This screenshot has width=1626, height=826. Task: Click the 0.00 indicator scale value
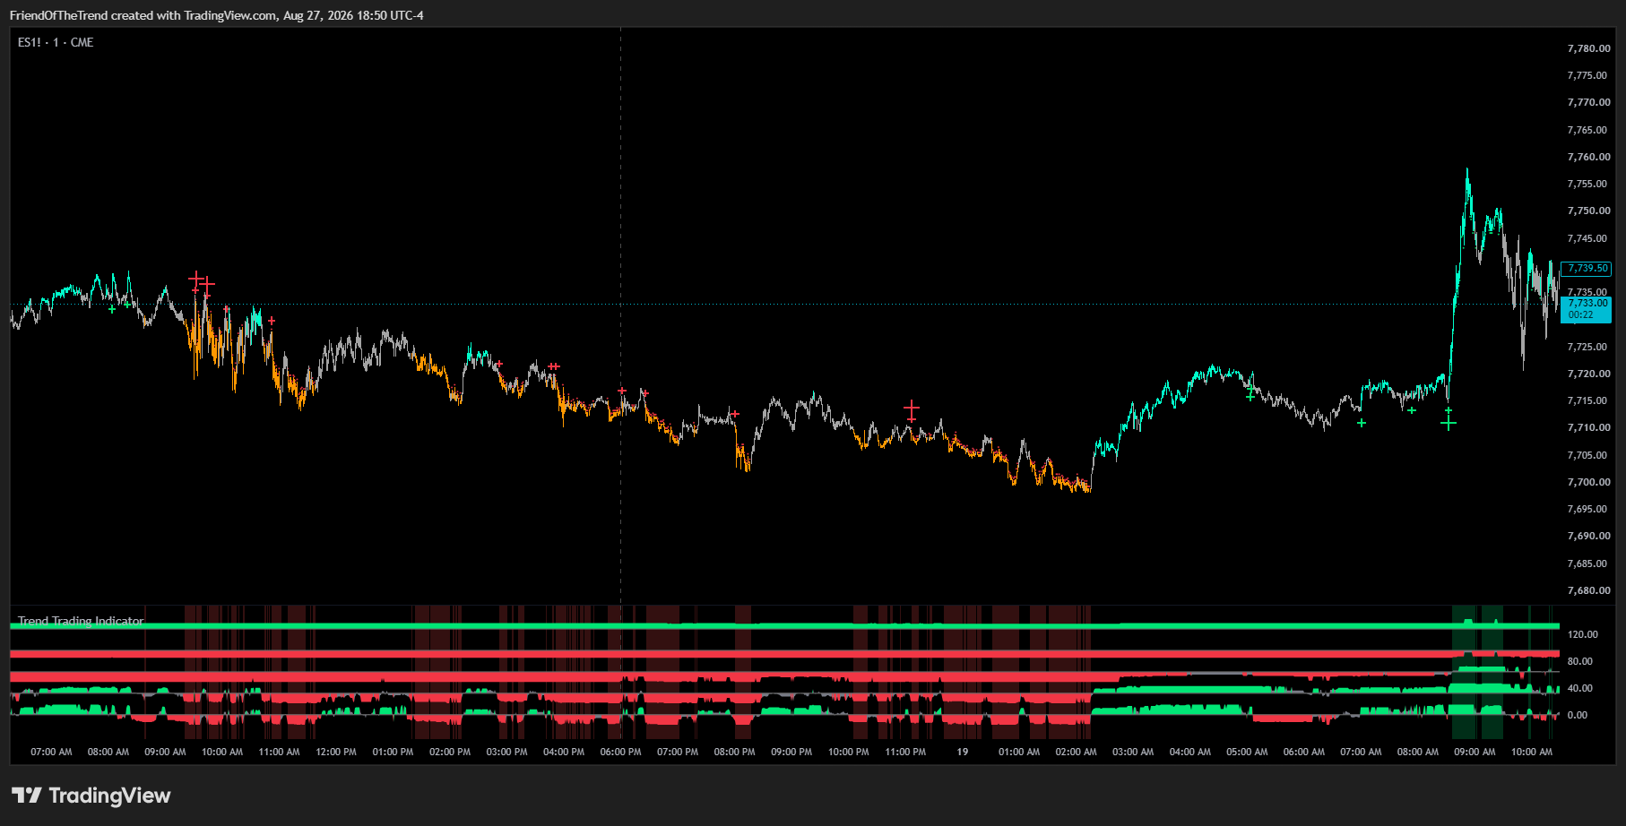tap(1578, 715)
